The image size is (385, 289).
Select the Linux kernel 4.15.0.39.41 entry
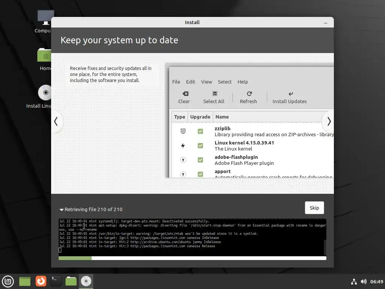(244, 143)
